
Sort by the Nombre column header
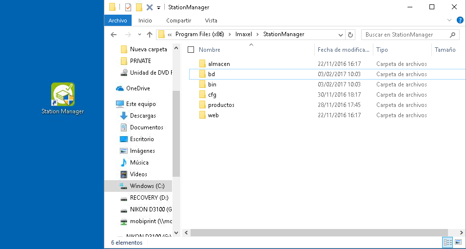(x=209, y=50)
